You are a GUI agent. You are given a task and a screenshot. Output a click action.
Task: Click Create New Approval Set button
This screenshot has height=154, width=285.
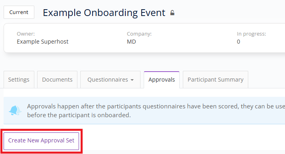click(x=41, y=141)
